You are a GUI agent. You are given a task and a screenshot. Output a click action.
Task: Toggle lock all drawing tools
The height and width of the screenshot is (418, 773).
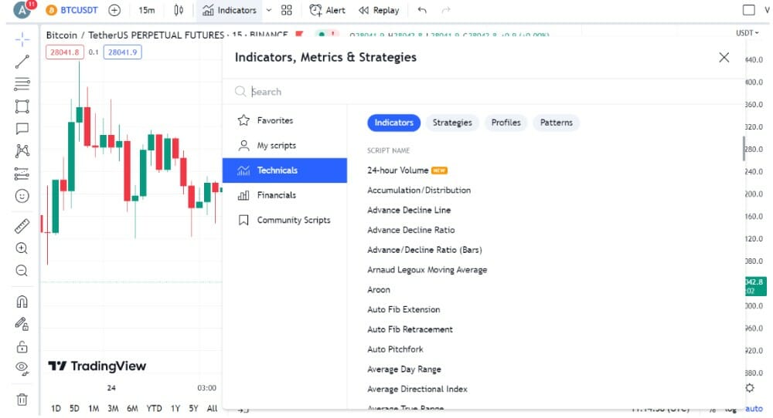point(22,346)
